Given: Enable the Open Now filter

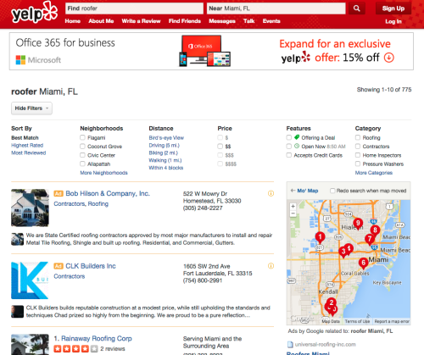Looking at the screenshot, I should pyautogui.click(x=288, y=147).
